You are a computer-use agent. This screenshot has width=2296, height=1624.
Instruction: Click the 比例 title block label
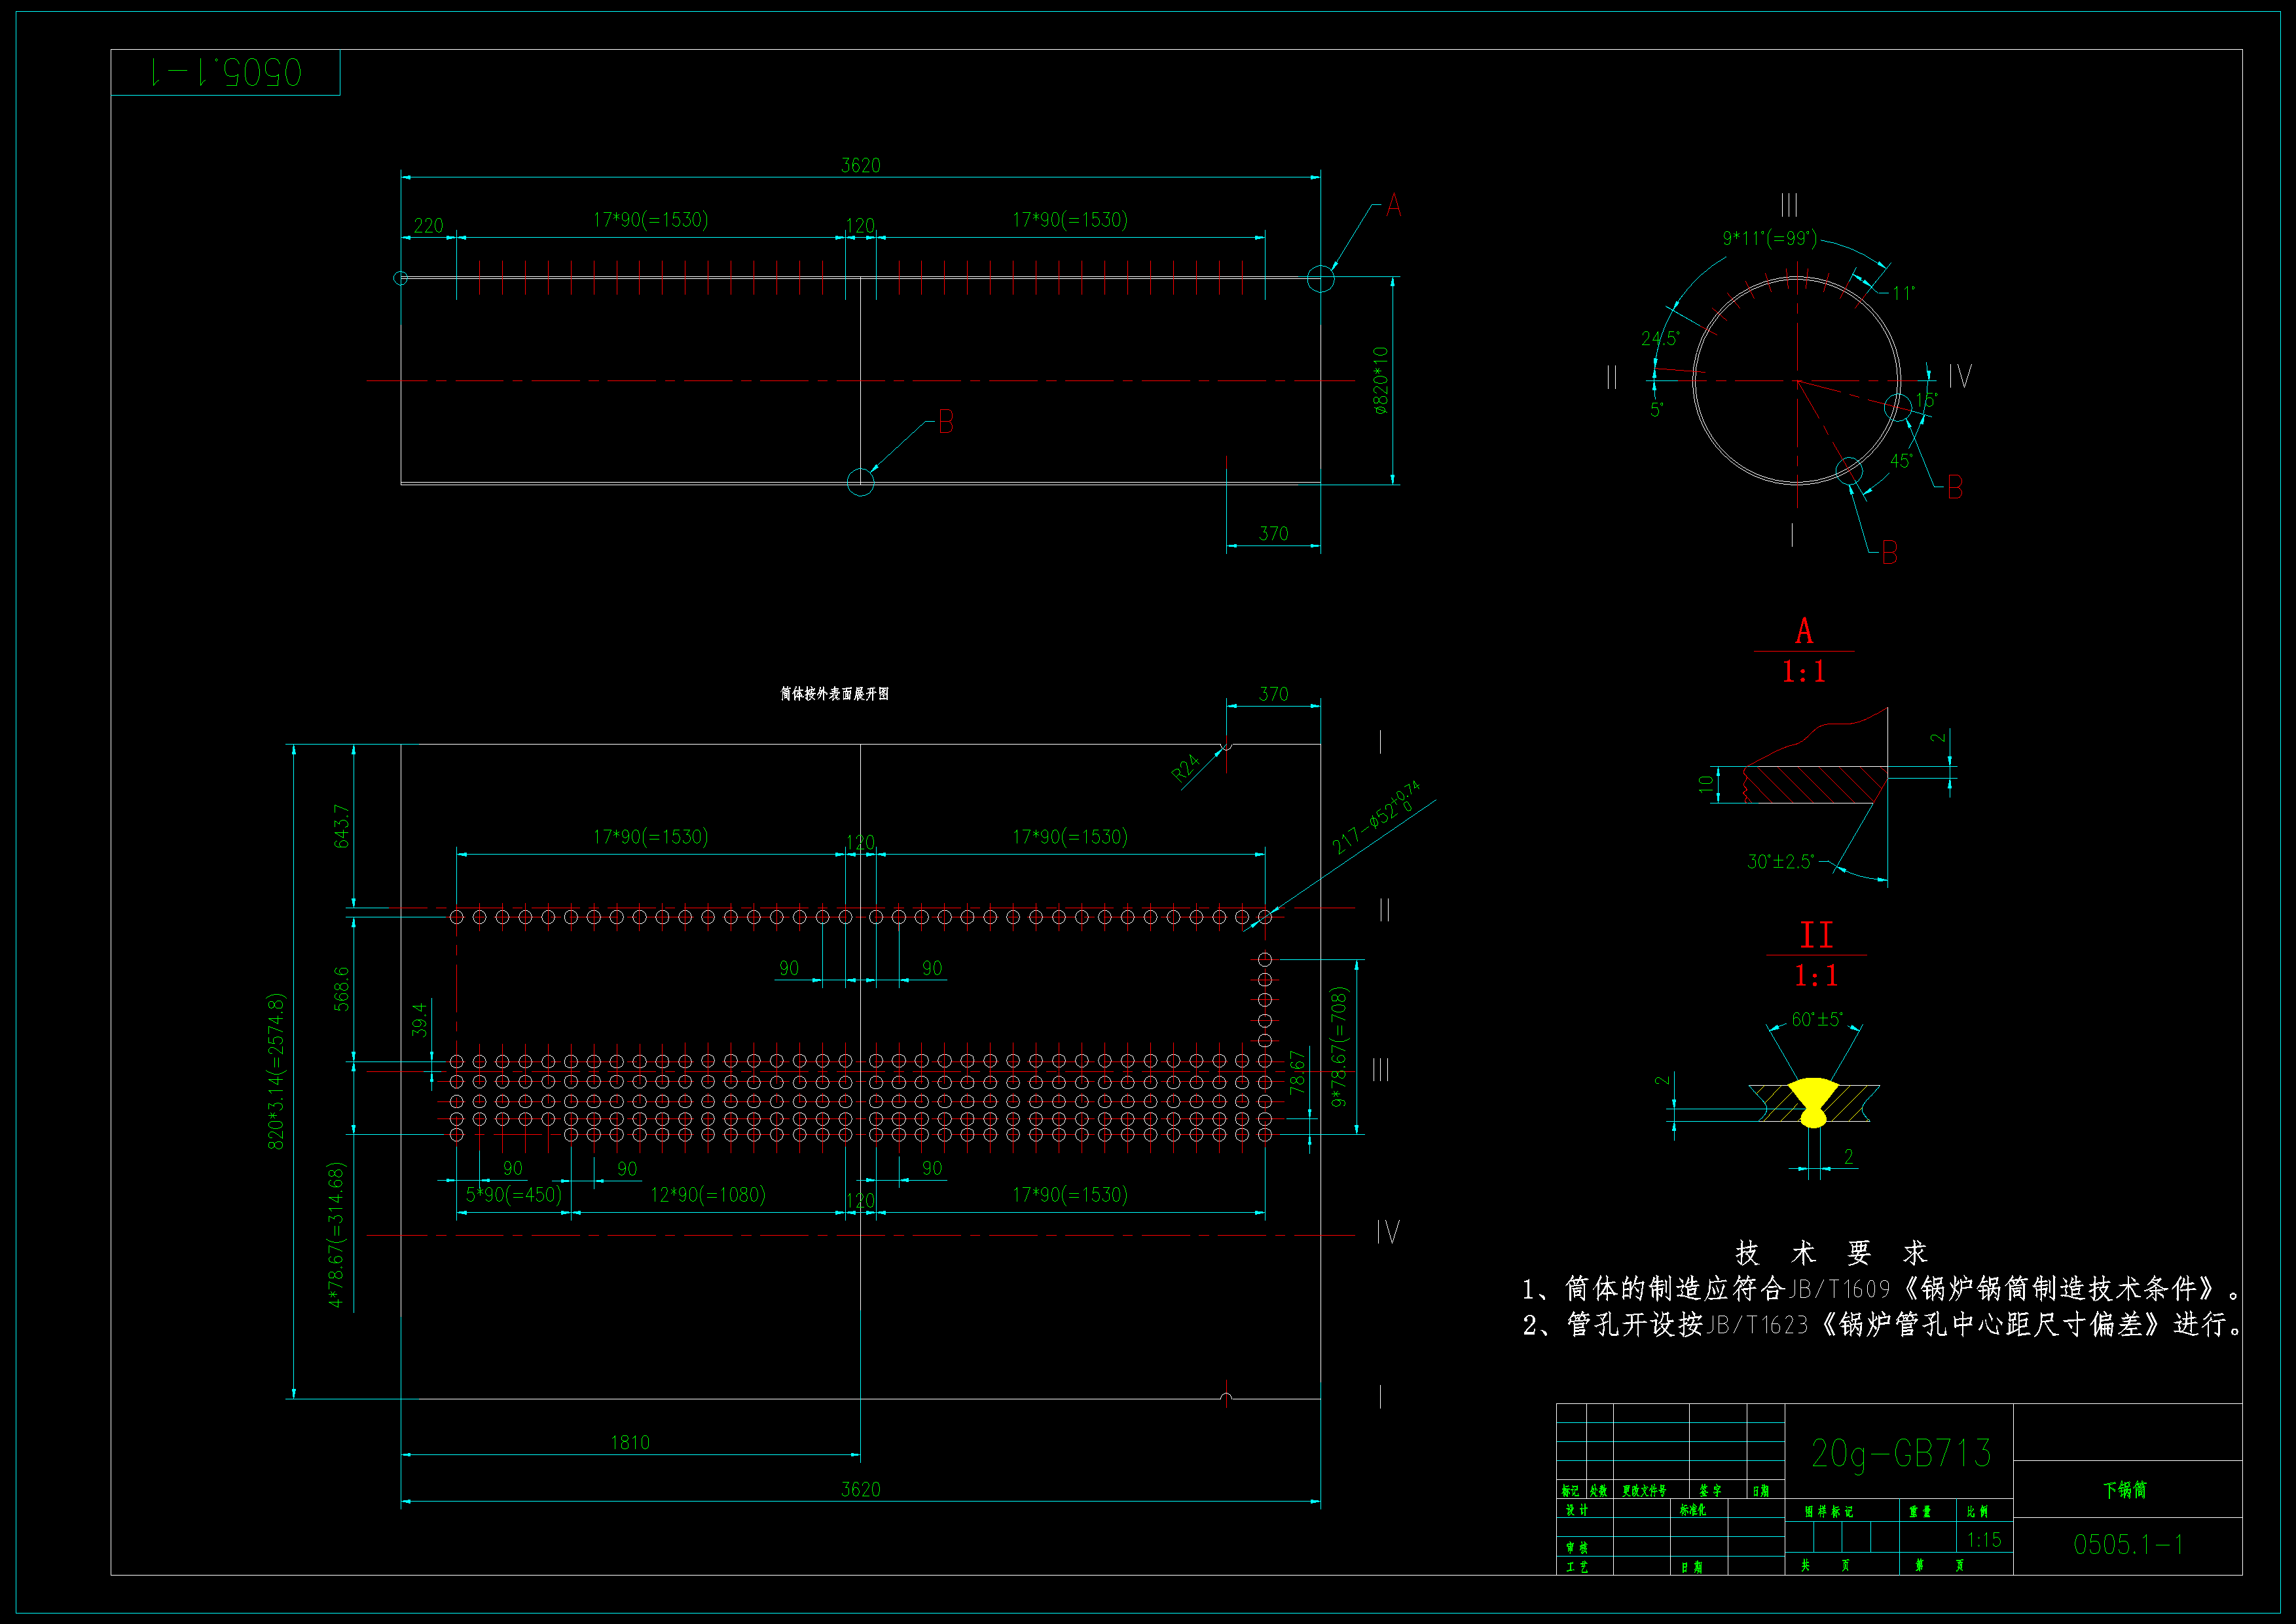coord(1977,1511)
